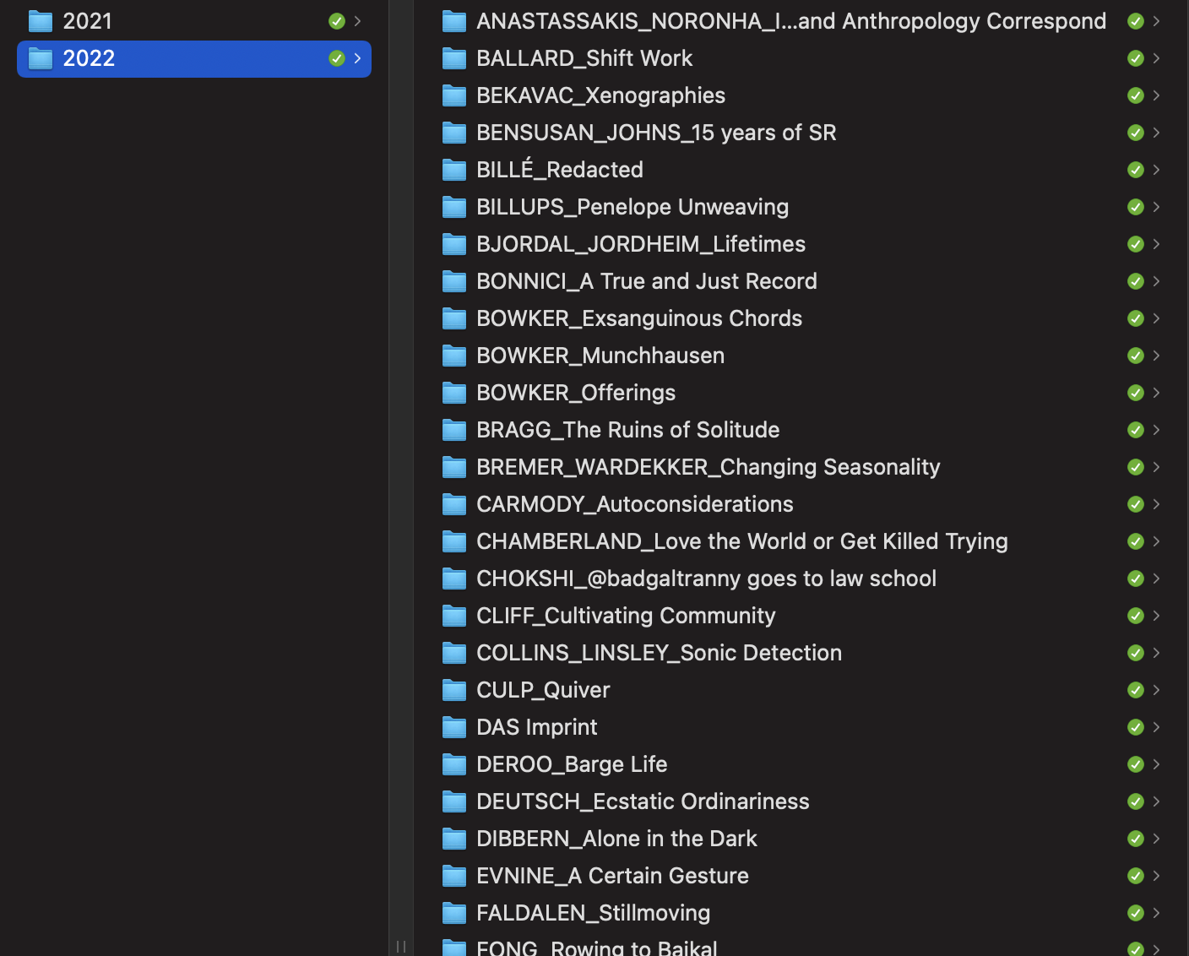Open DEROO_Barge Life via its chevron arrow
This screenshot has height=956, width=1189.
1156,764
